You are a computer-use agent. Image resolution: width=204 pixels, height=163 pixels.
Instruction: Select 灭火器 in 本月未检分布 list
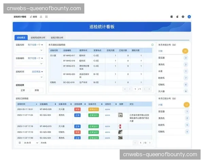[173, 91]
